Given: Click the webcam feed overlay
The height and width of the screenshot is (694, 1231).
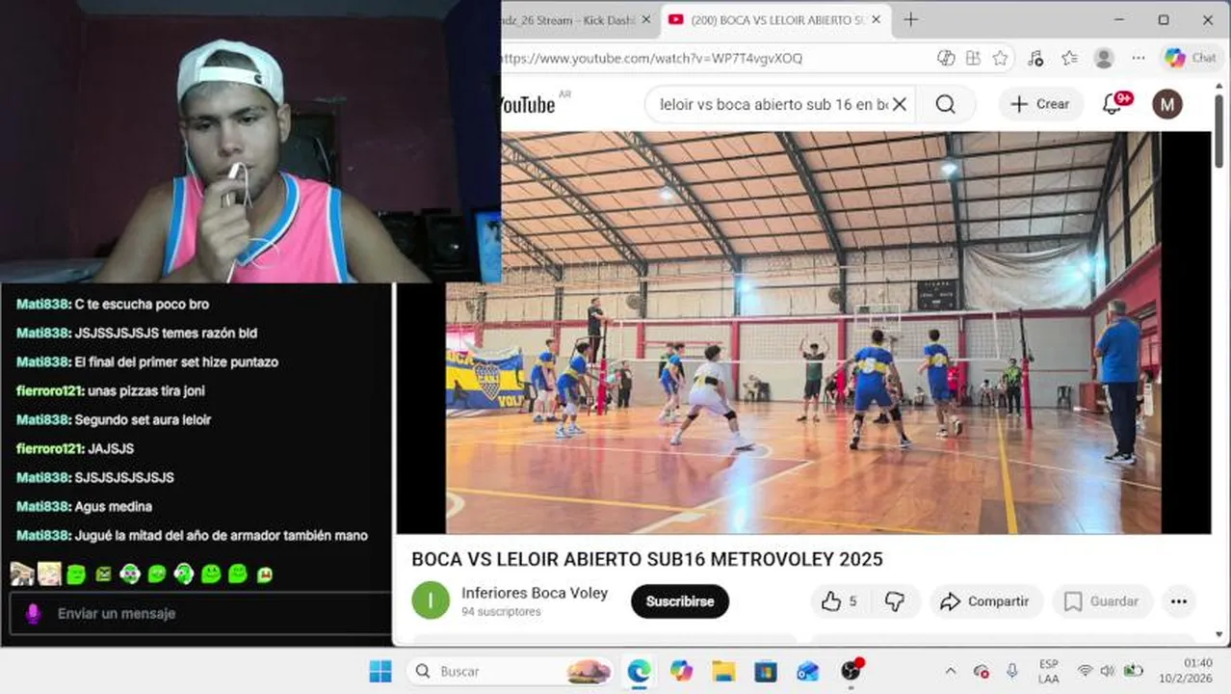Looking at the screenshot, I should 250,142.
